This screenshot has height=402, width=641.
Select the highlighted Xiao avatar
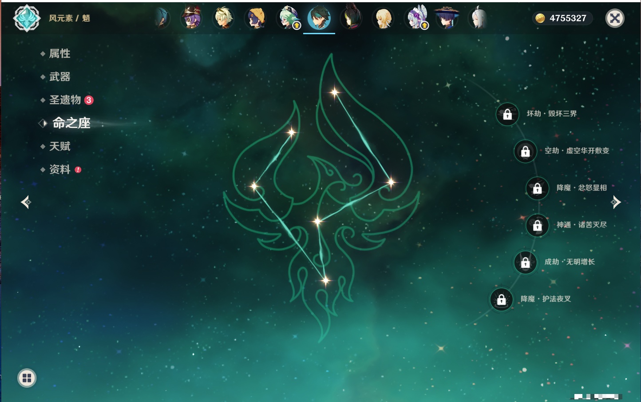point(319,18)
